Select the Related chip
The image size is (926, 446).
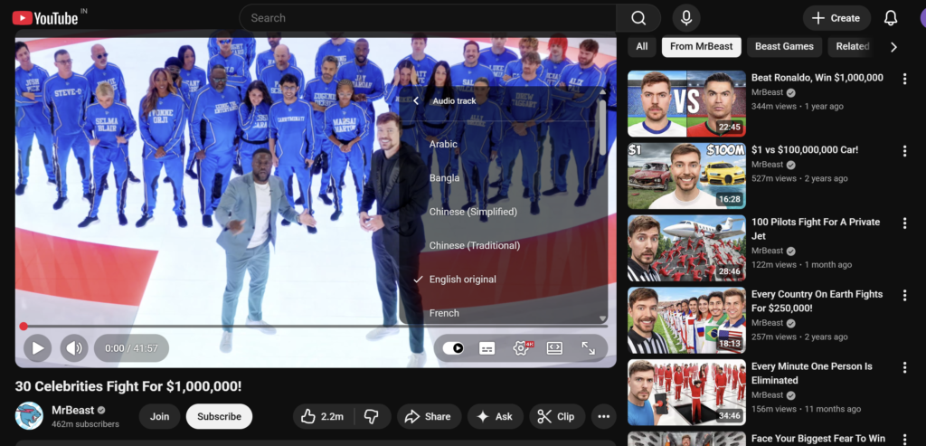pyautogui.click(x=852, y=46)
